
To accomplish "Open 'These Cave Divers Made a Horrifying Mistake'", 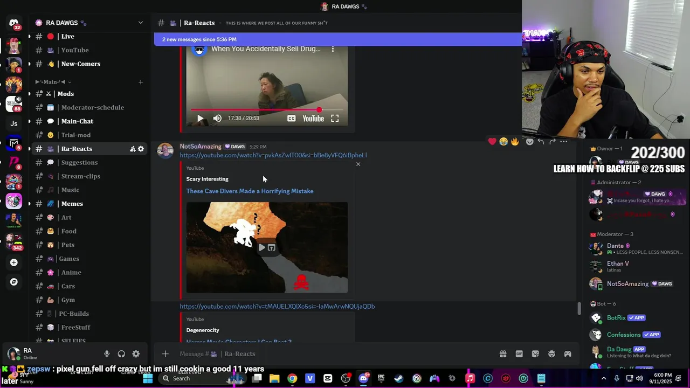I will pos(250,191).
